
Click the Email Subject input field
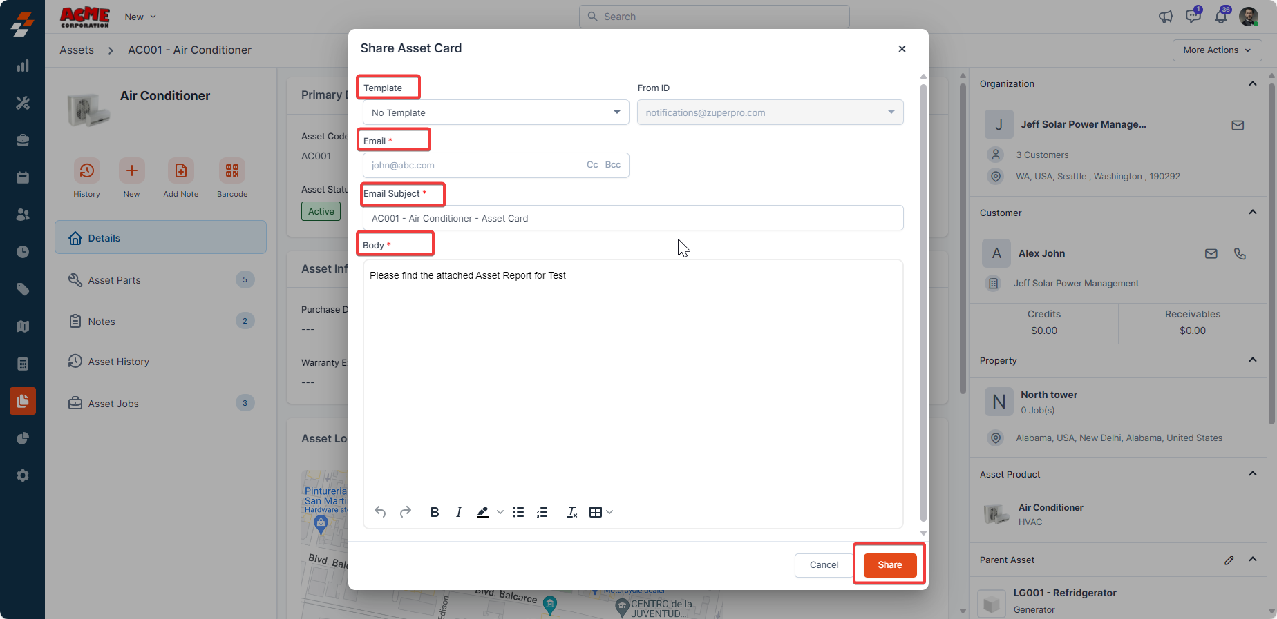633,218
